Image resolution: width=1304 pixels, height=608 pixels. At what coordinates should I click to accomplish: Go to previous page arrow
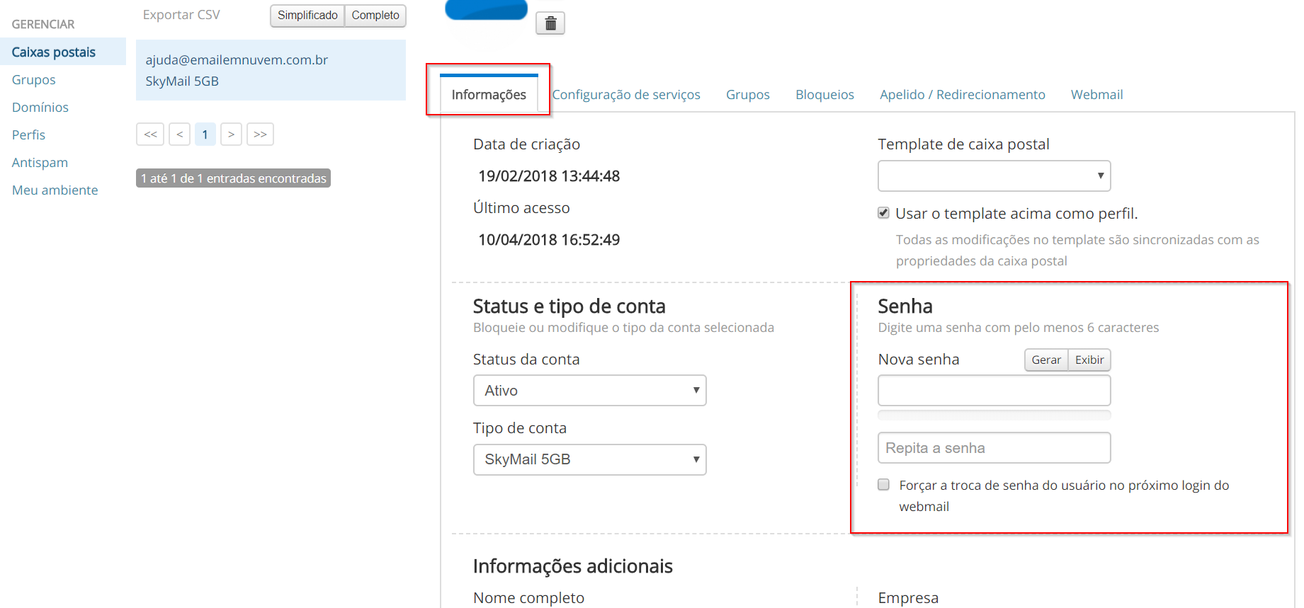(x=179, y=134)
